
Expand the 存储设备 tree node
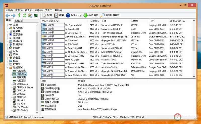[8, 41]
